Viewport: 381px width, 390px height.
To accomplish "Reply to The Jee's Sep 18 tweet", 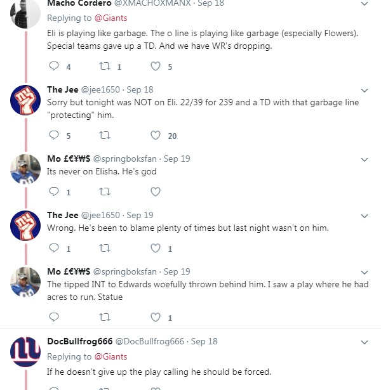I will (54, 135).
